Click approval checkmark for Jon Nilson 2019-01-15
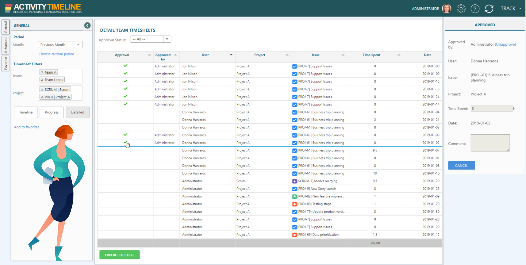526x265 pixels. 125,81
